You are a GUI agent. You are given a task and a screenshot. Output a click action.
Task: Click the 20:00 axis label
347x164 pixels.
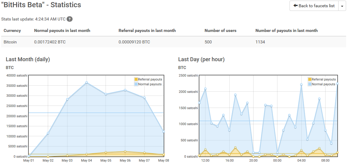point(254,160)
